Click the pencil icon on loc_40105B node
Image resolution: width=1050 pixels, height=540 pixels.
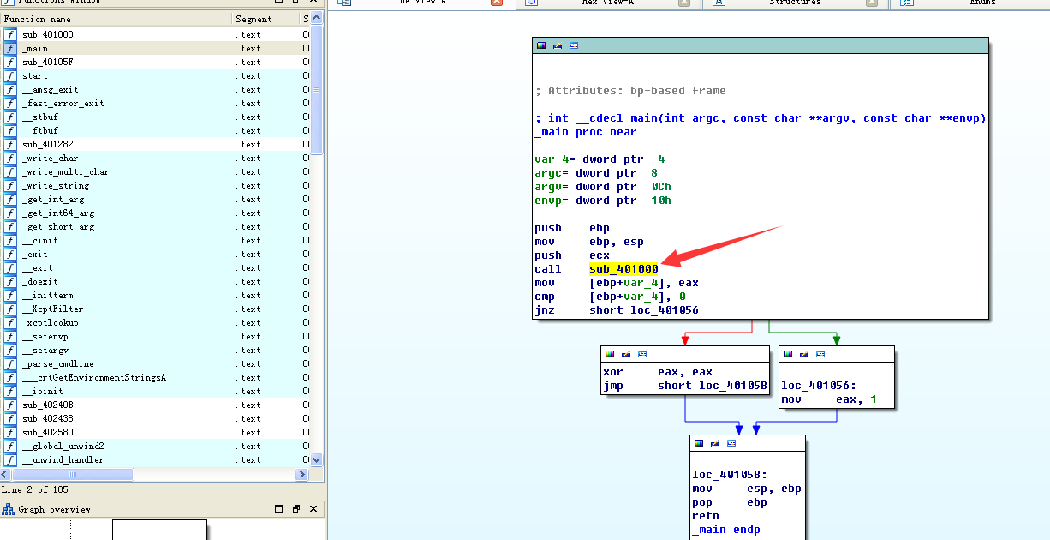point(715,443)
